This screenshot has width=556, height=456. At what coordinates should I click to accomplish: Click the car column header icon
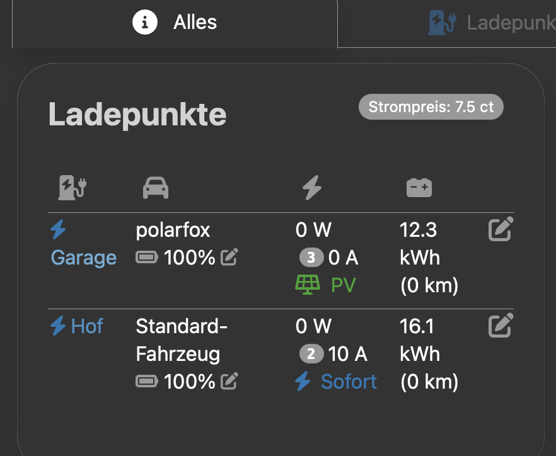pyautogui.click(x=156, y=188)
